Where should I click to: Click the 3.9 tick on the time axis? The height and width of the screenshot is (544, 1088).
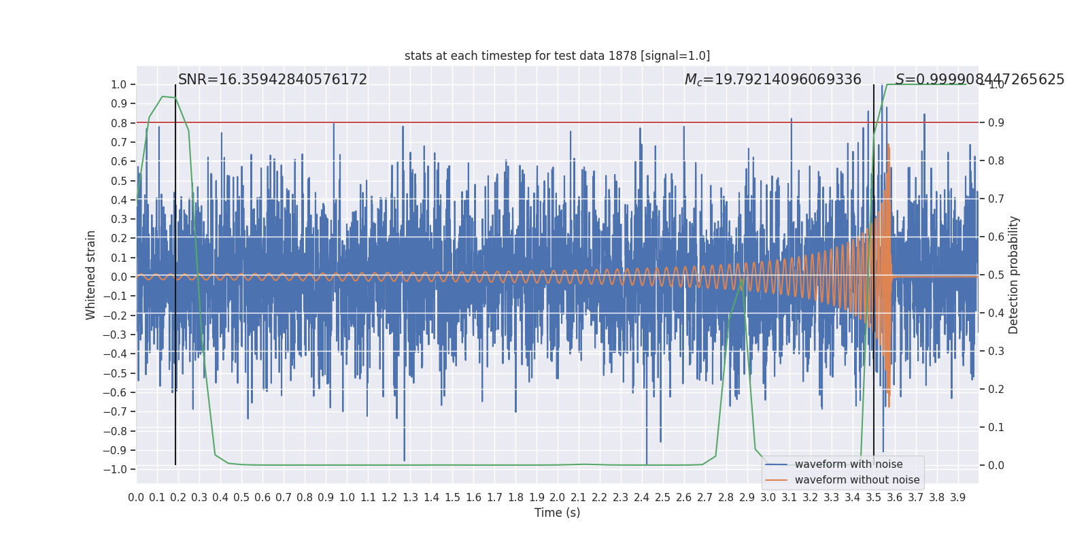(957, 498)
